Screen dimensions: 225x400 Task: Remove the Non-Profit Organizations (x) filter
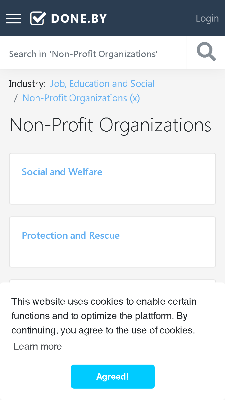pyautogui.click(x=81, y=98)
